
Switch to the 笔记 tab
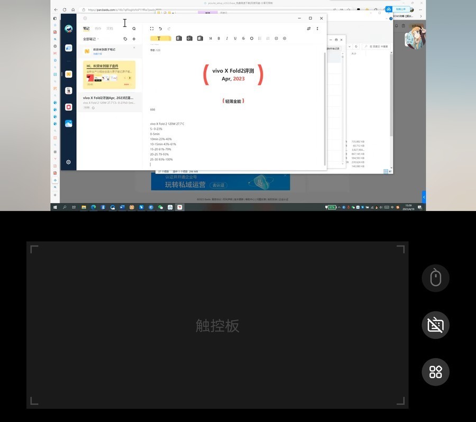coord(86,29)
